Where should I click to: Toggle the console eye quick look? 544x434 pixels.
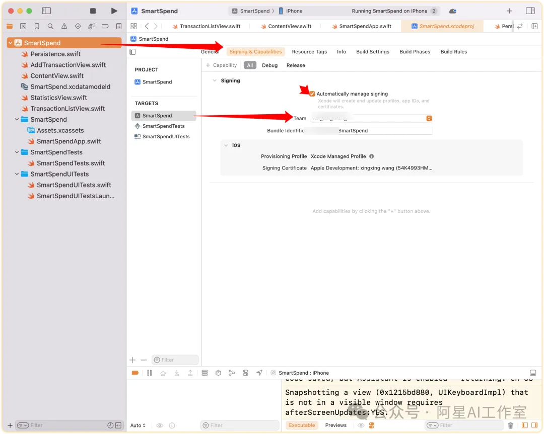pos(361,425)
